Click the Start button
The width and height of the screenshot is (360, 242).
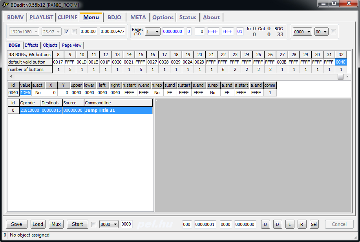pos(77,224)
